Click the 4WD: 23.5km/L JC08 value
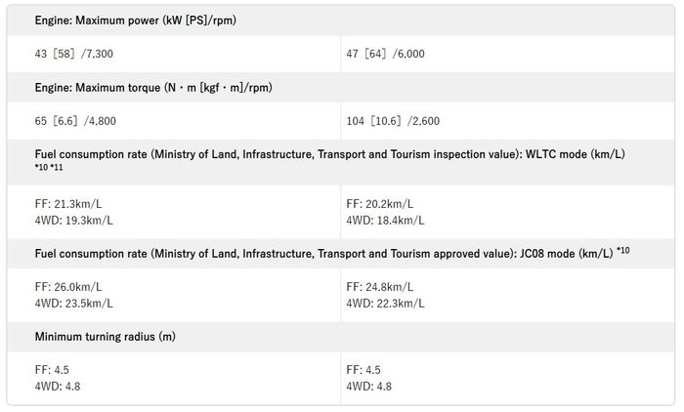684x412 pixels. tap(73, 304)
